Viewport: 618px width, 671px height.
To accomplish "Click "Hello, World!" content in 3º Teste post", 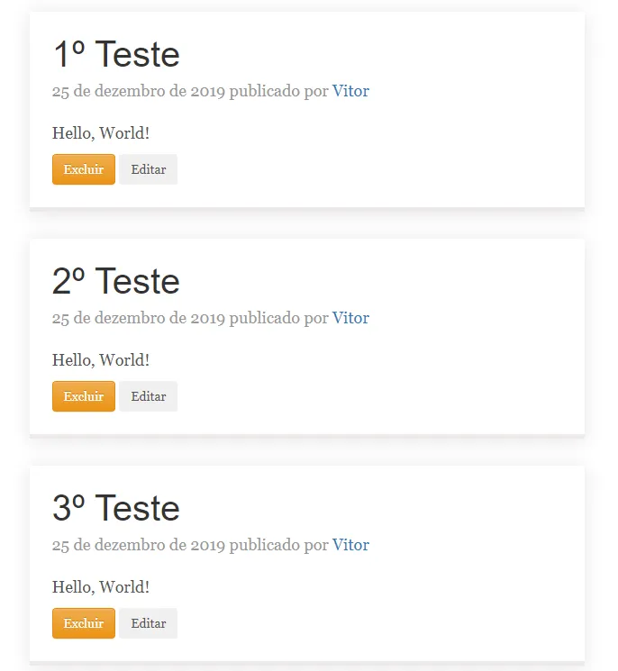I will (101, 587).
